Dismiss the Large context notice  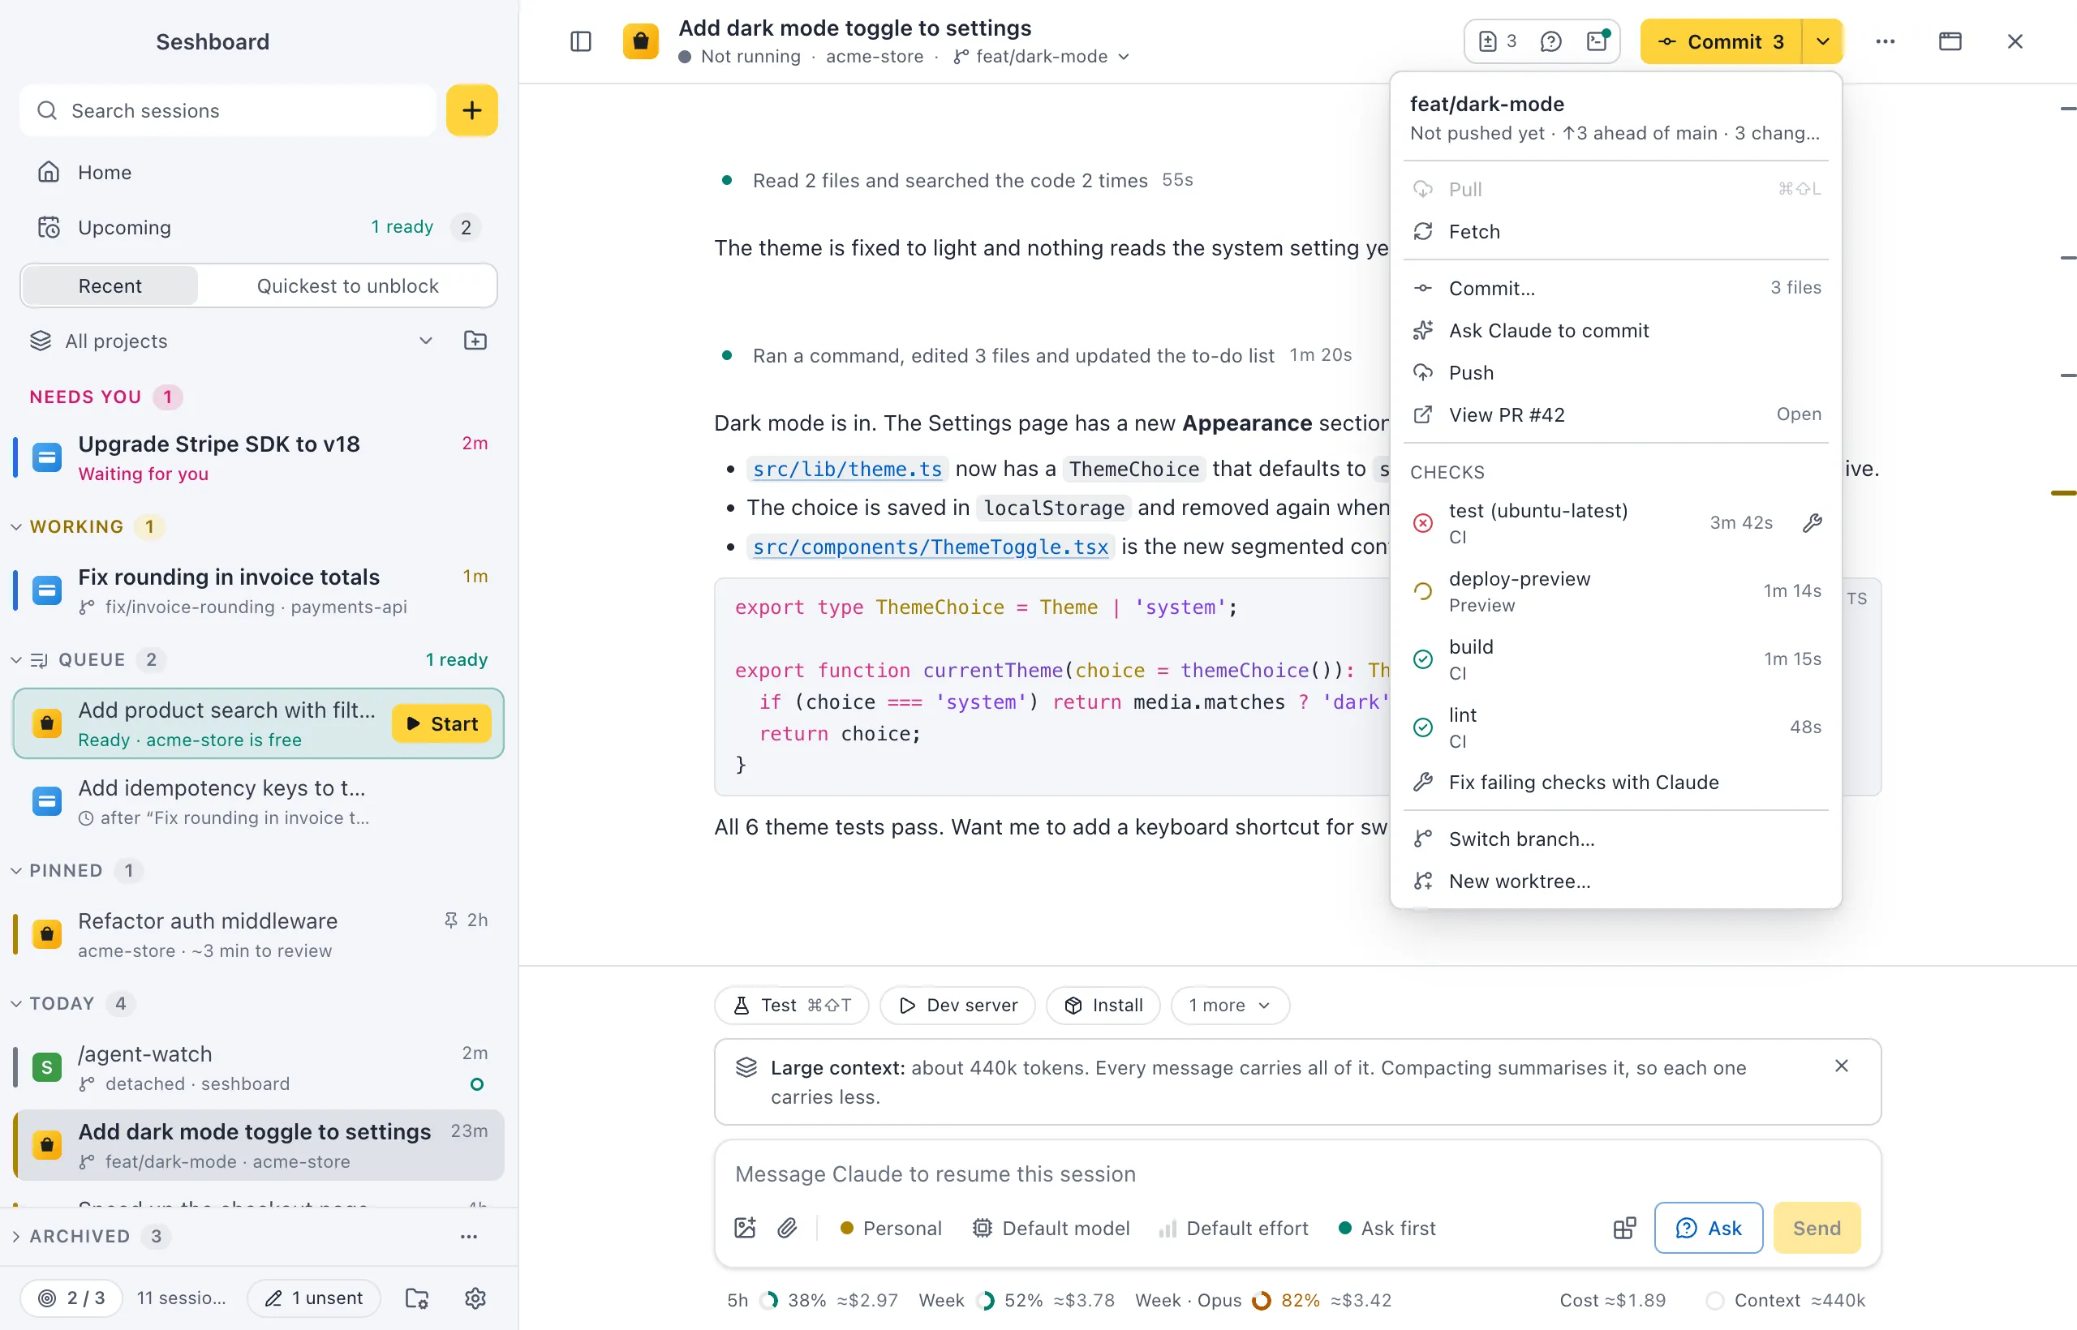tap(1841, 1066)
